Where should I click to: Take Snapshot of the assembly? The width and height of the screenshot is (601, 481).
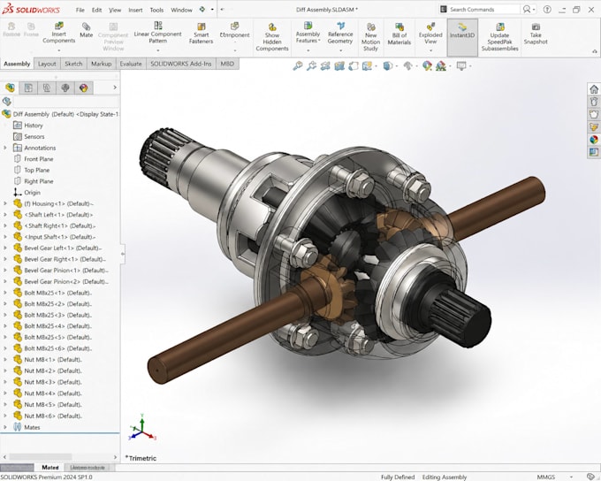coord(536,34)
